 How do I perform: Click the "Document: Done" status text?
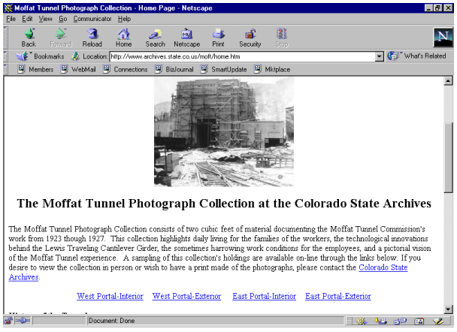(x=112, y=321)
